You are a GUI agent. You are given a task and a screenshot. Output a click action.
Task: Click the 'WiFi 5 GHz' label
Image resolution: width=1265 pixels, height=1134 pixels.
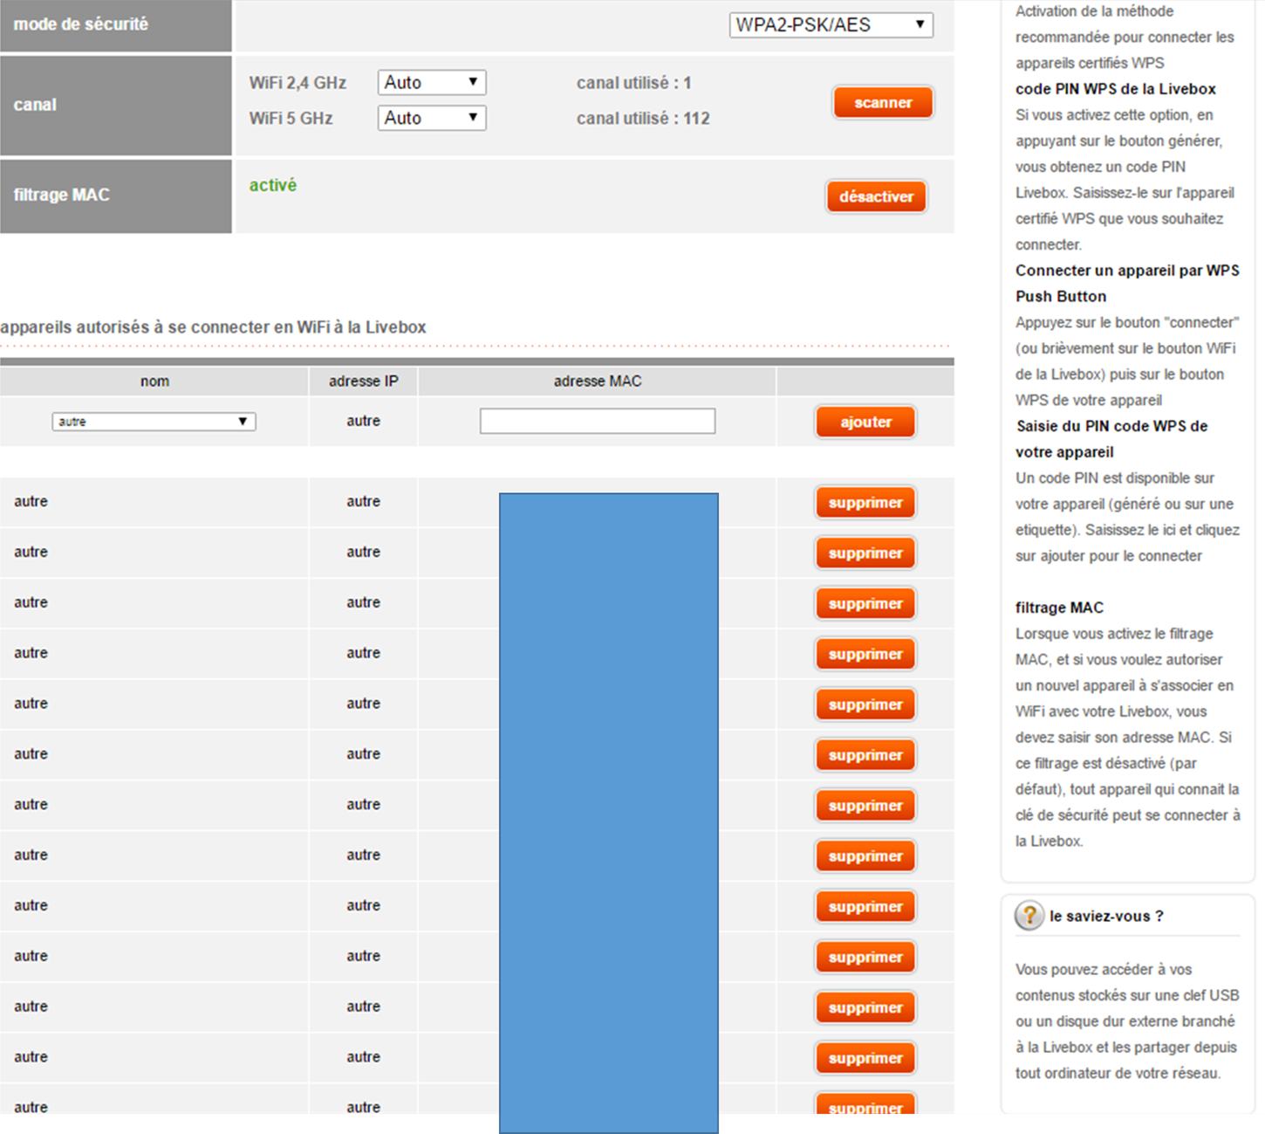pos(291,118)
